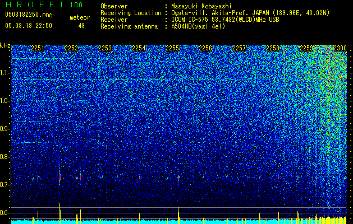This screenshot has width=353, height=224.
Task: Click the 2257 time marker
Action: [x=239, y=48]
